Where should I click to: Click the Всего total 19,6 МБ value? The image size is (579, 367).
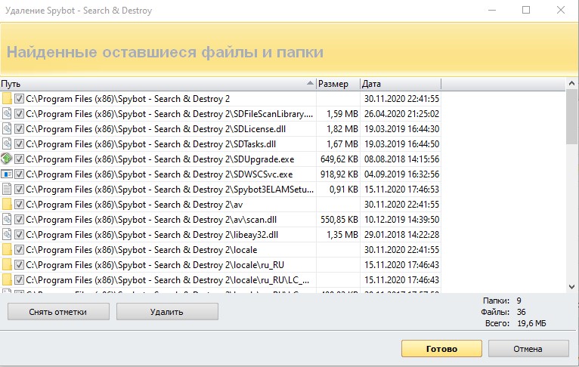pos(531,323)
